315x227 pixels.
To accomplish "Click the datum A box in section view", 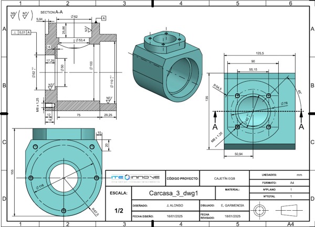I will click(103, 18).
